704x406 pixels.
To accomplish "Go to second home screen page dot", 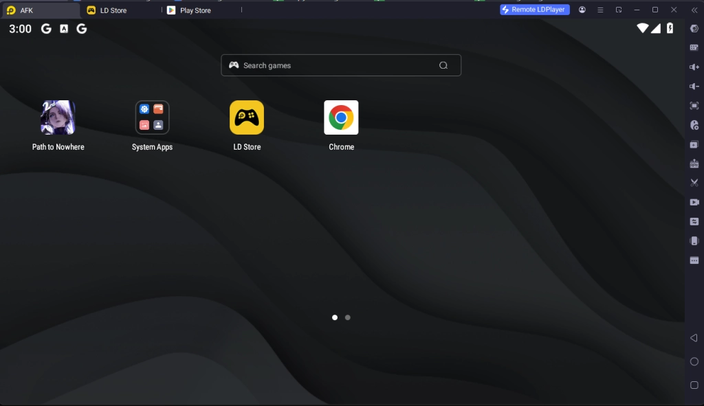I will tap(347, 317).
